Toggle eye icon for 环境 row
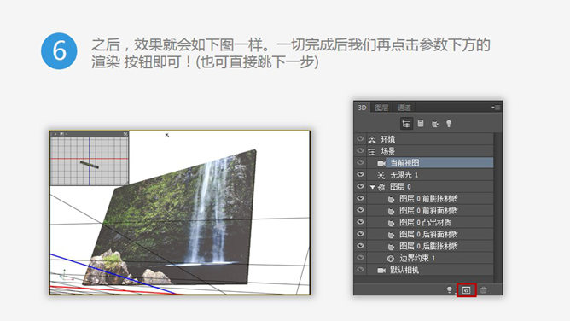This screenshot has height=321, width=570. coord(360,139)
